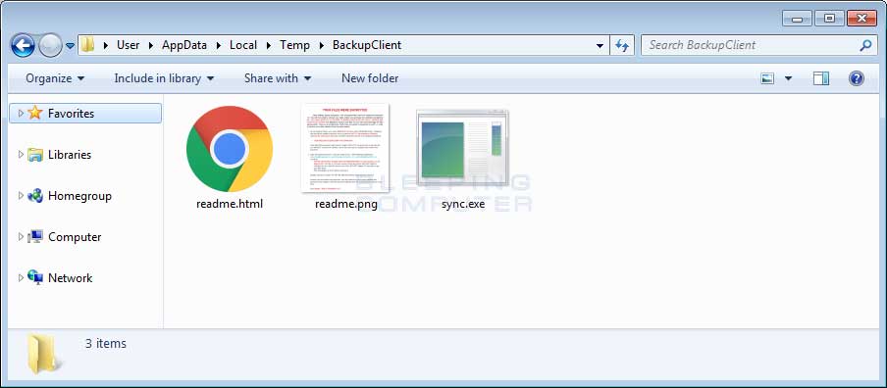Click the sync.exe file name label
The width and height of the screenshot is (887, 388).
[463, 204]
